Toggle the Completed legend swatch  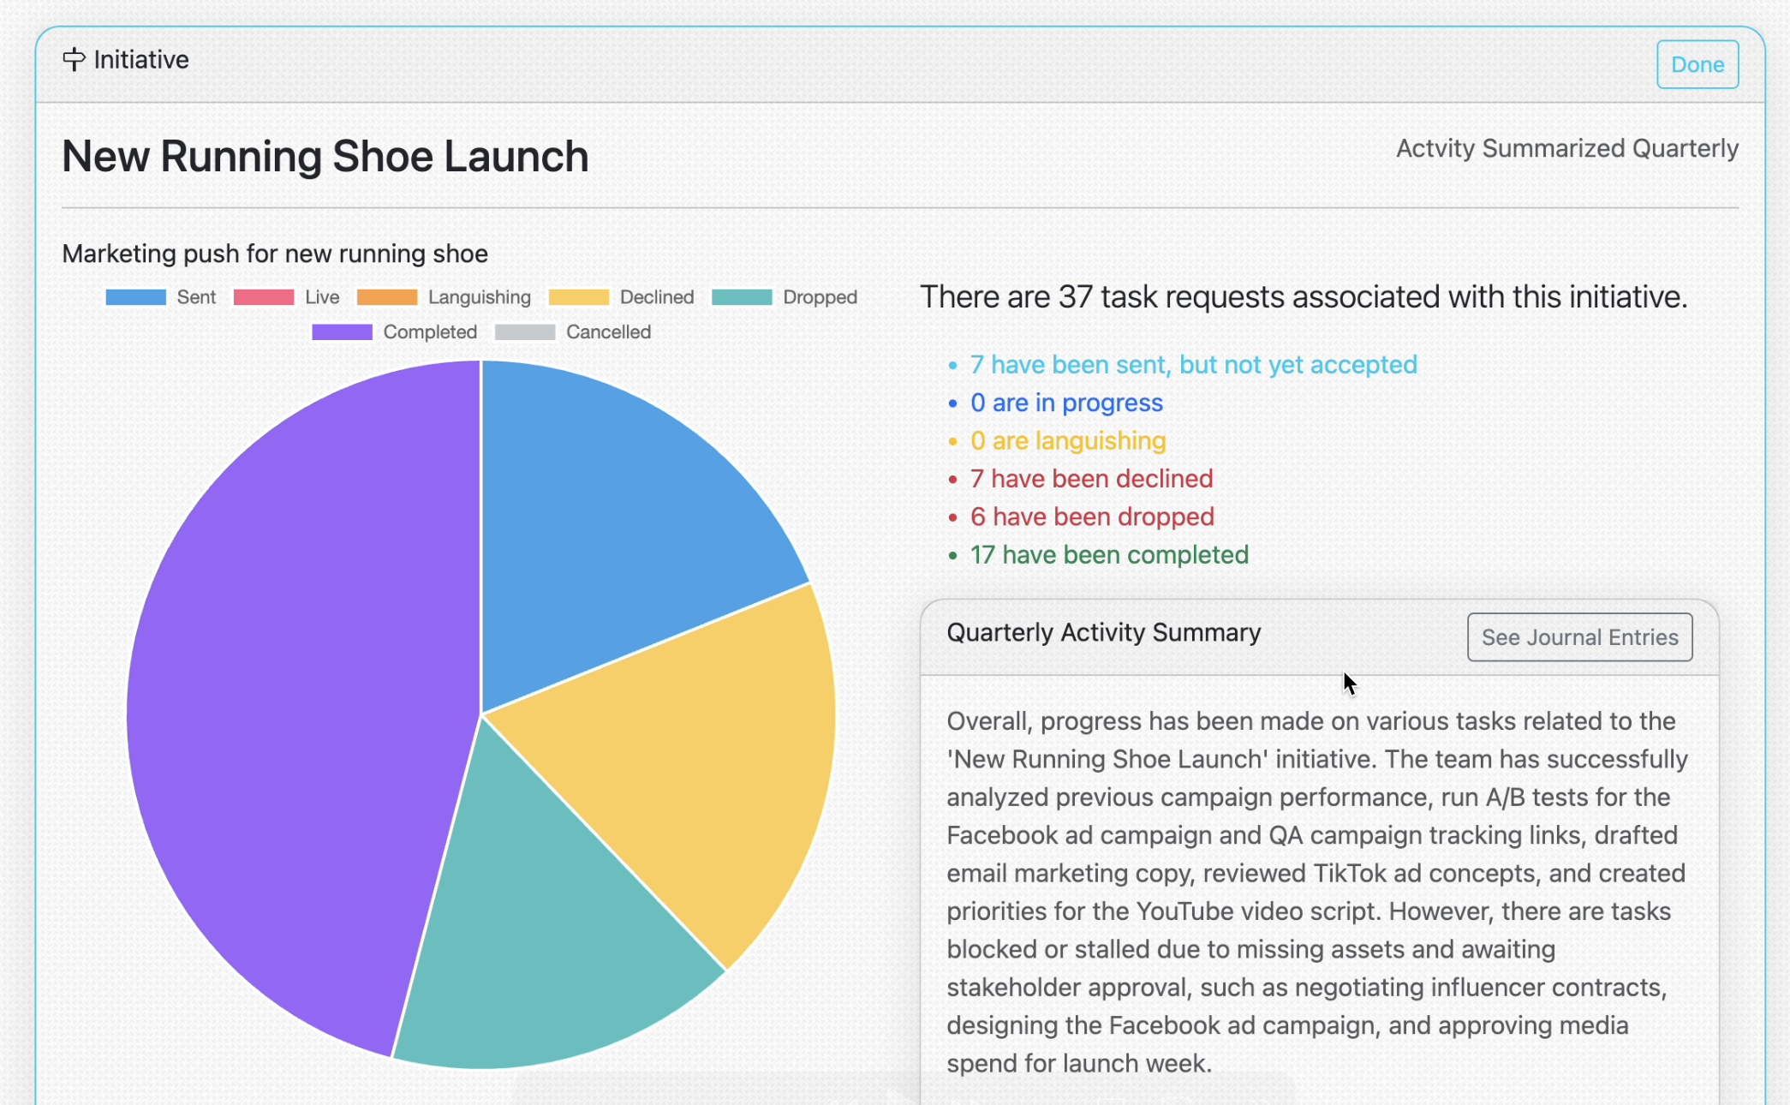[x=342, y=332]
